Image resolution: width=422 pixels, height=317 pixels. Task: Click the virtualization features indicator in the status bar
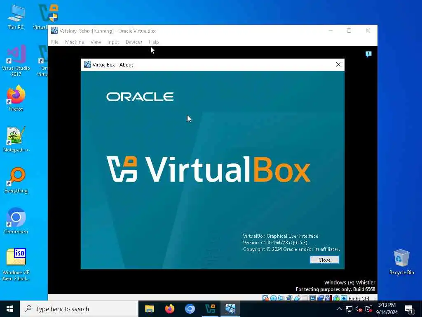328,298
